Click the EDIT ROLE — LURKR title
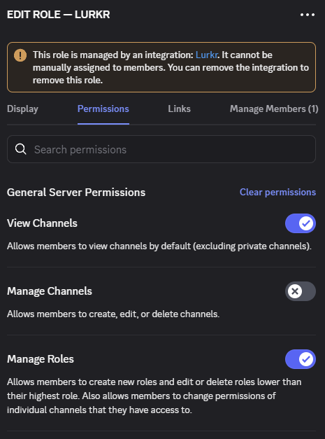 click(x=59, y=15)
